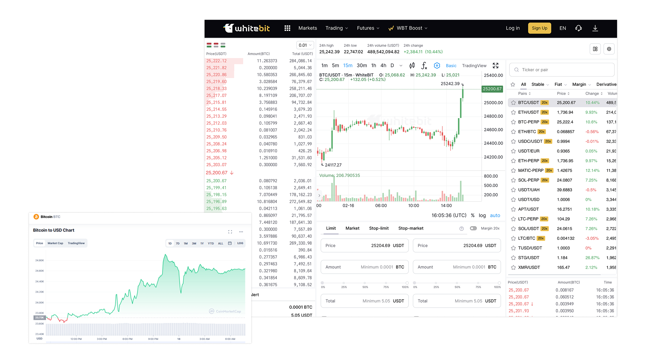Toggle LOG scale on CoinMarketCap chart
This screenshot has height=363, width=646.
tap(240, 243)
